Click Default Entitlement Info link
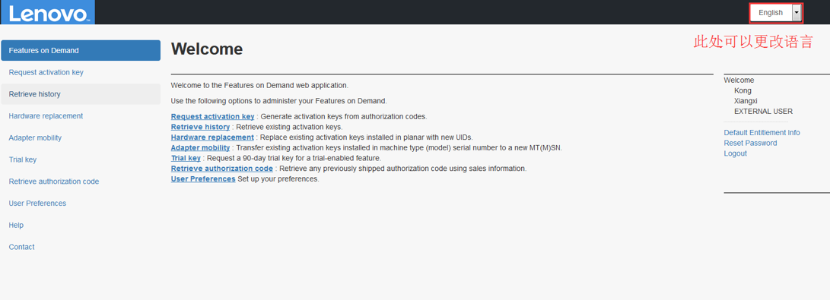Image resolution: width=830 pixels, height=300 pixels. [762, 133]
